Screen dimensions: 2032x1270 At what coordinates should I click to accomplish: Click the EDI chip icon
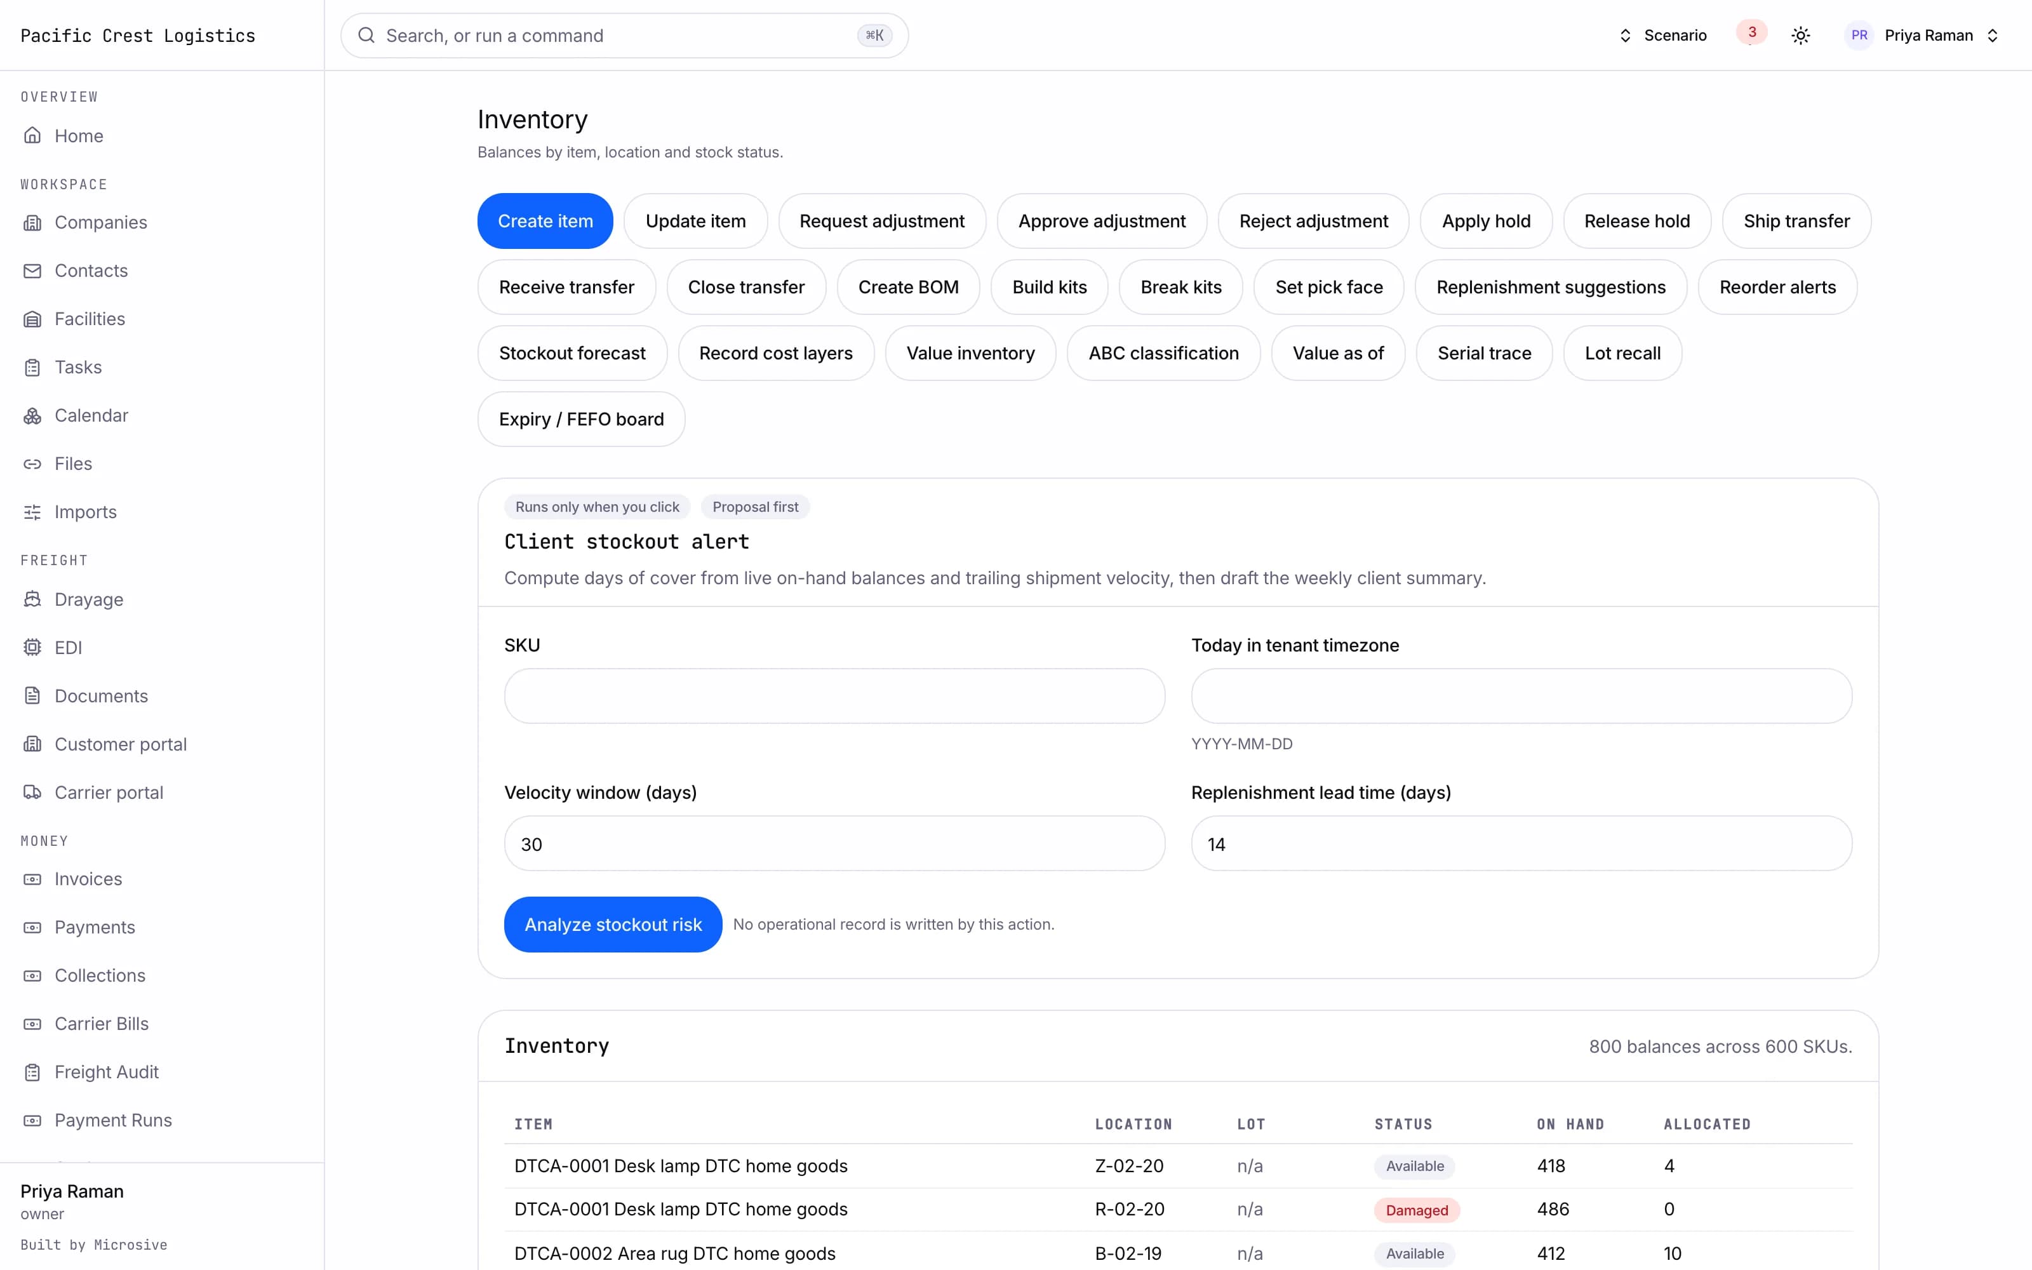pyautogui.click(x=32, y=648)
